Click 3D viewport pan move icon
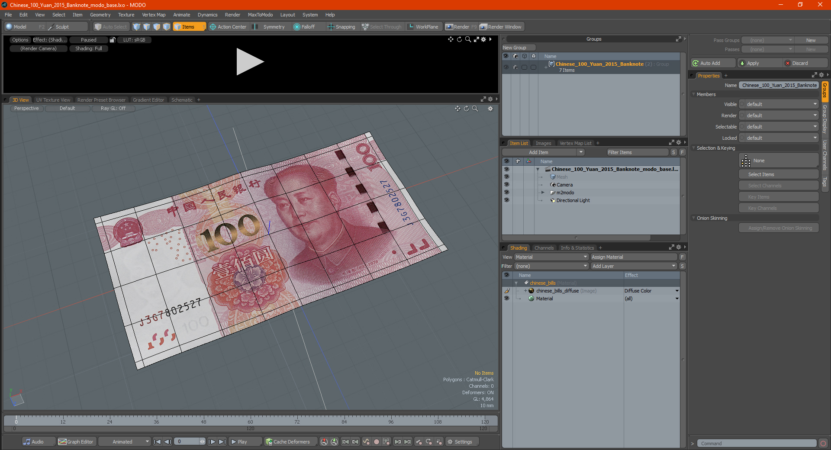831x450 pixels. pyautogui.click(x=457, y=109)
